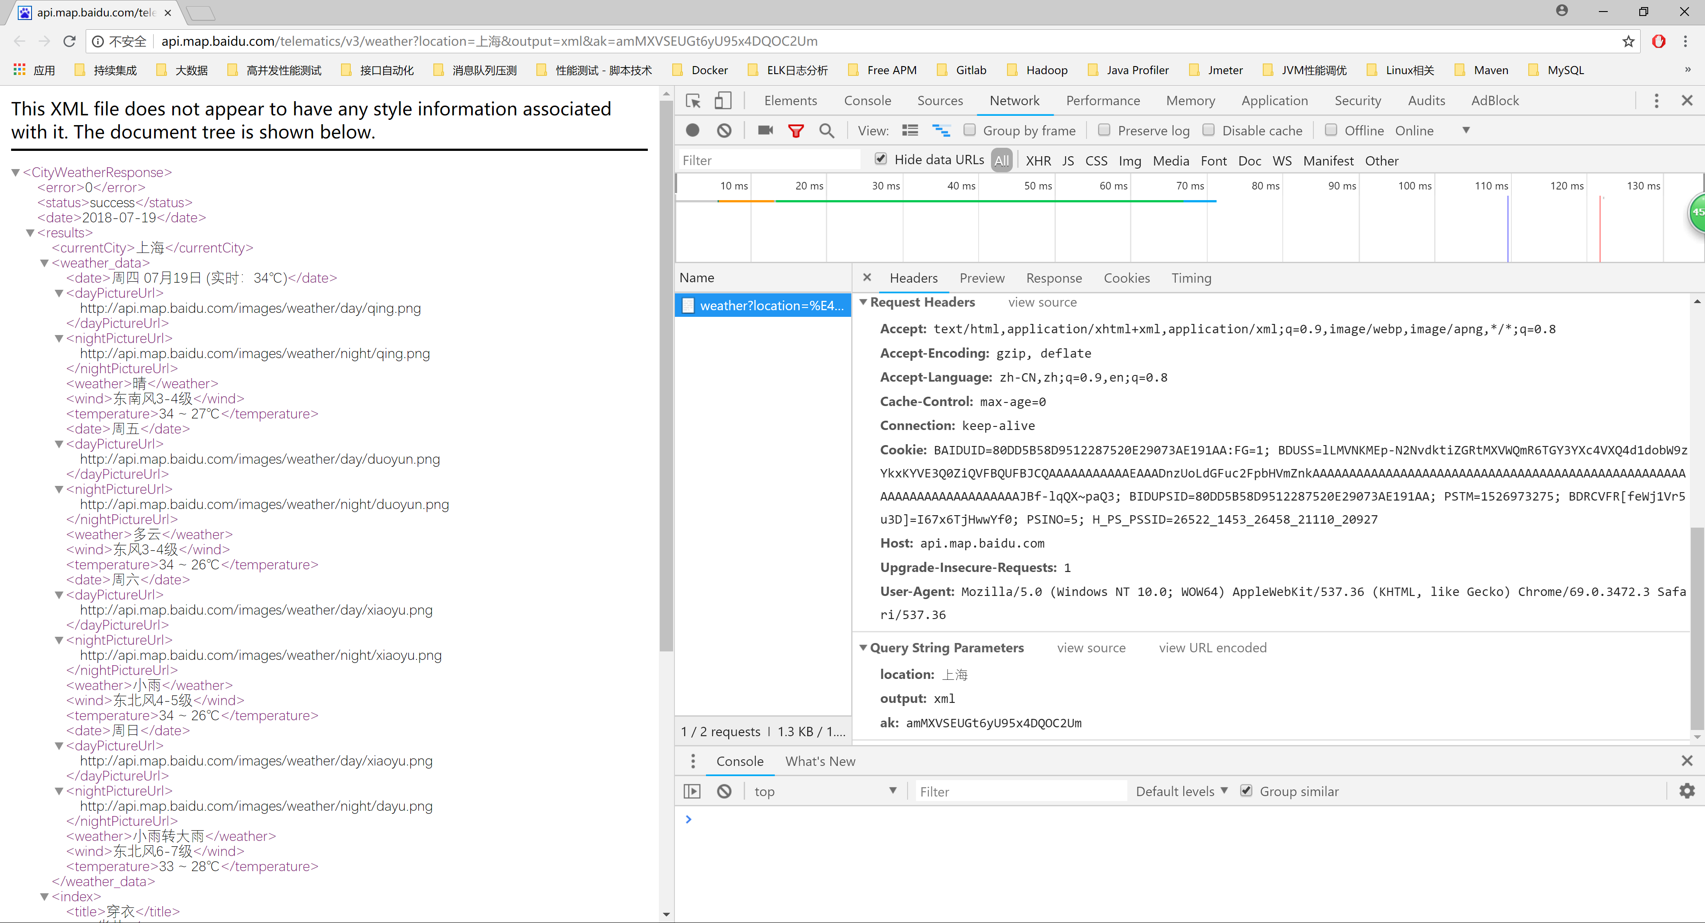This screenshot has height=923, width=1705.
Task: Clear the network log
Action: [x=724, y=130]
